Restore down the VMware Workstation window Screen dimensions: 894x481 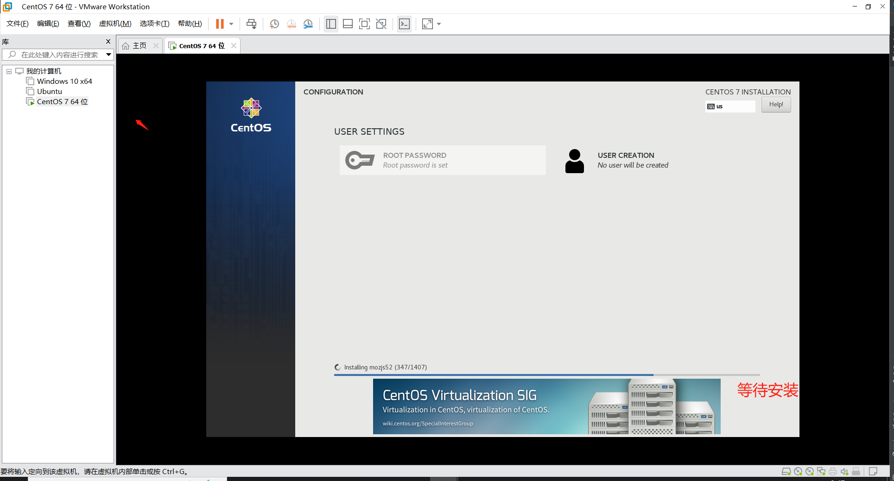869,6
